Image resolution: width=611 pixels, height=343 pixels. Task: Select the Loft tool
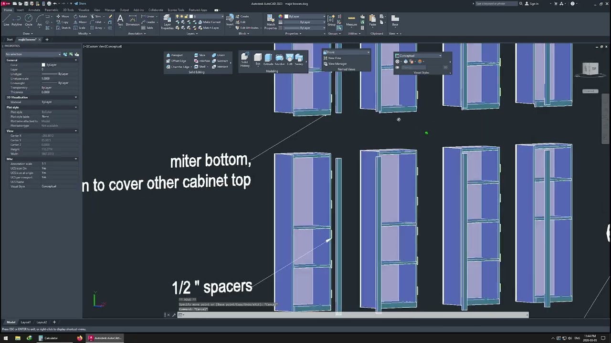289,60
